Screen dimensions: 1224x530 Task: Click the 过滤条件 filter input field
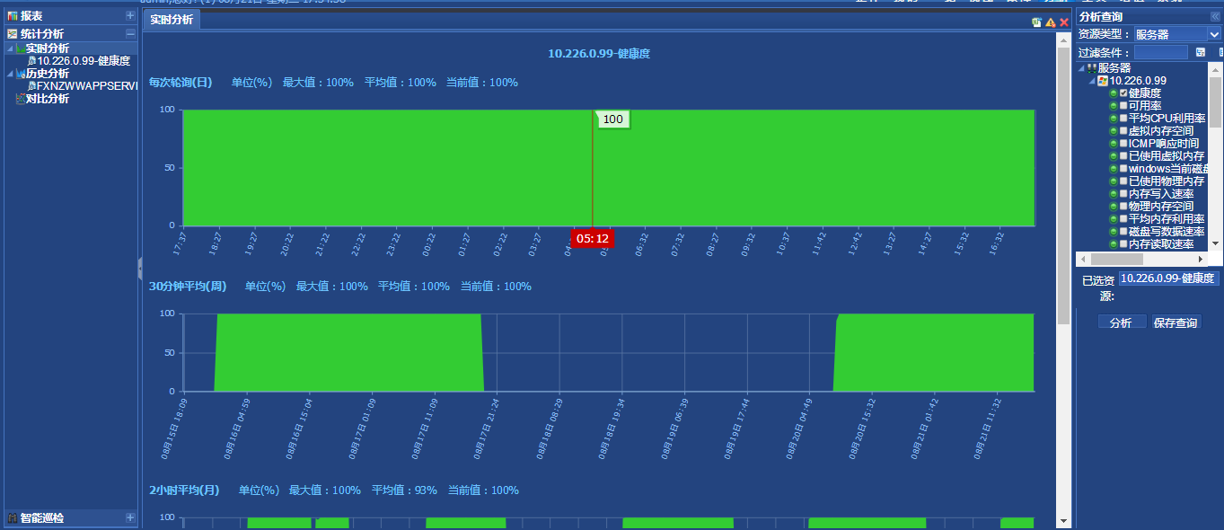pyautogui.click(x=1160, y=52)
